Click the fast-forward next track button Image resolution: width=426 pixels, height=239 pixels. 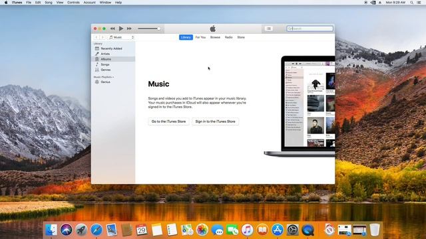coord(129,29)
